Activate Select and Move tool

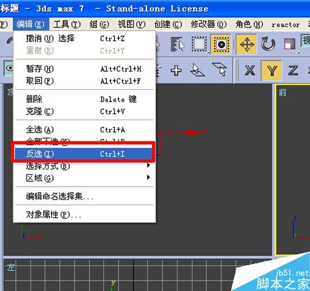pos(247,45)
